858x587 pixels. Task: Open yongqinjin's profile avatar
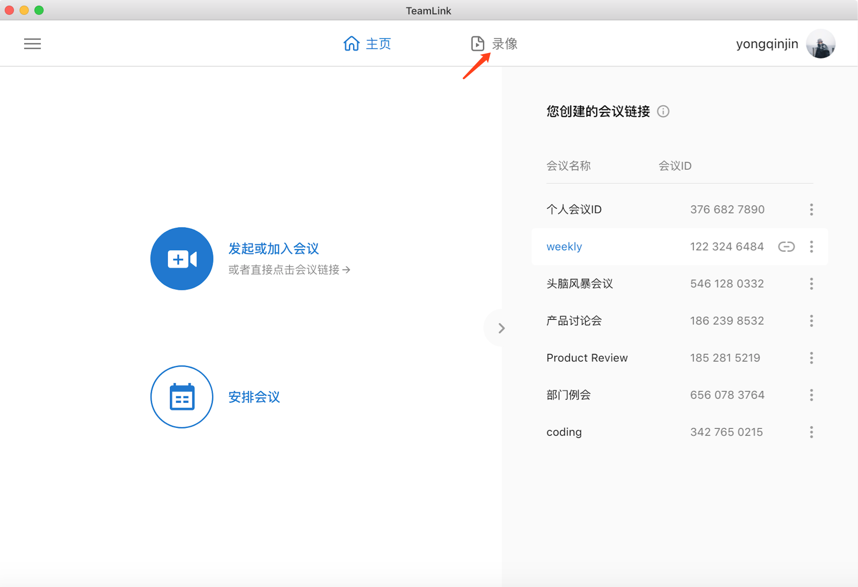click(820, 43)
